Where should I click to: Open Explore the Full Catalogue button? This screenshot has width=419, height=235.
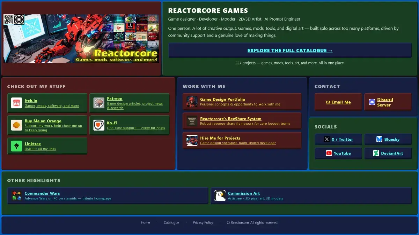[x=290, y=50]
